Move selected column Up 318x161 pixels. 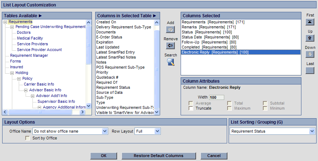[x=310, y=38]
